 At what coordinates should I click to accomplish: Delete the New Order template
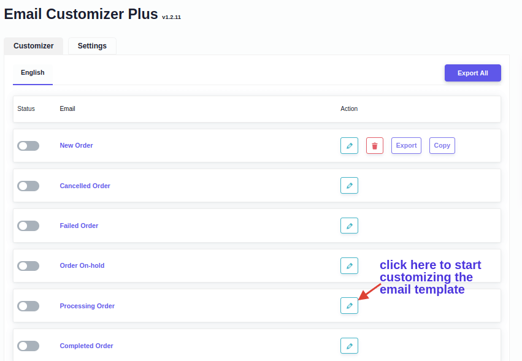click(375, 146)
